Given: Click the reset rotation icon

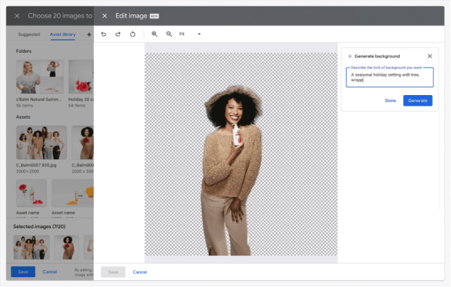Looking at the screenshot, I should click(133, 34).
